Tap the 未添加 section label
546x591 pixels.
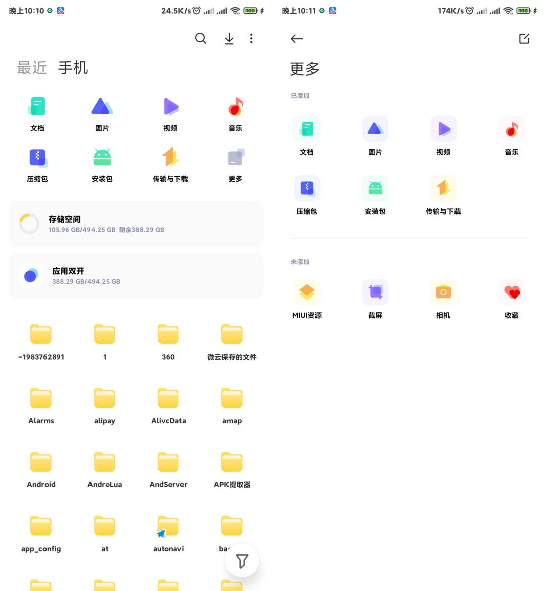[300, 262]
